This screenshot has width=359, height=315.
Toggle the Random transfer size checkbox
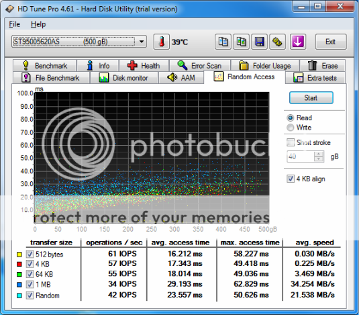click(30, 296)
